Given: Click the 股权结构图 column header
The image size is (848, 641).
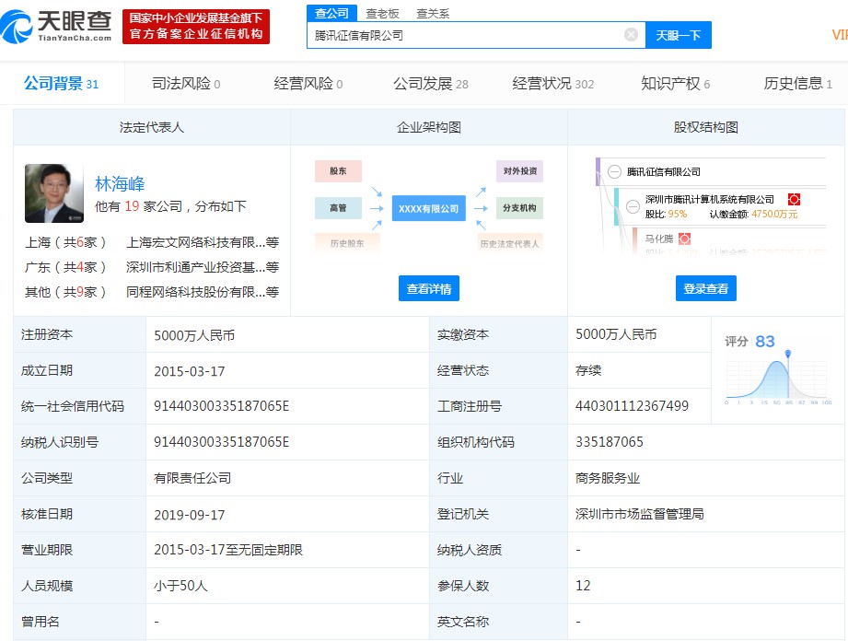Looking at the screenshot, I should click(706, 127).
